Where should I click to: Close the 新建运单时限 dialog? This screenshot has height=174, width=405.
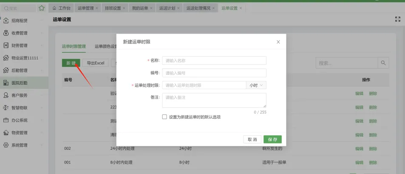(278, 42)
